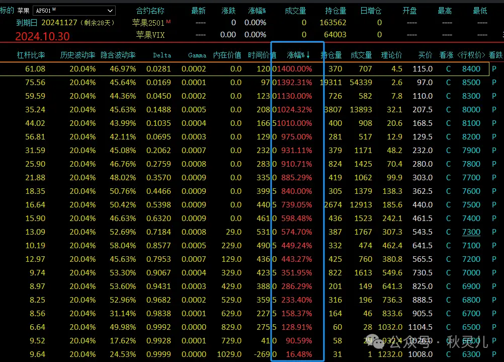The height and width of the screenshot is (362, 504).
Task: Click the sort arrow on 涨幅% column
Action: (308, 55)
